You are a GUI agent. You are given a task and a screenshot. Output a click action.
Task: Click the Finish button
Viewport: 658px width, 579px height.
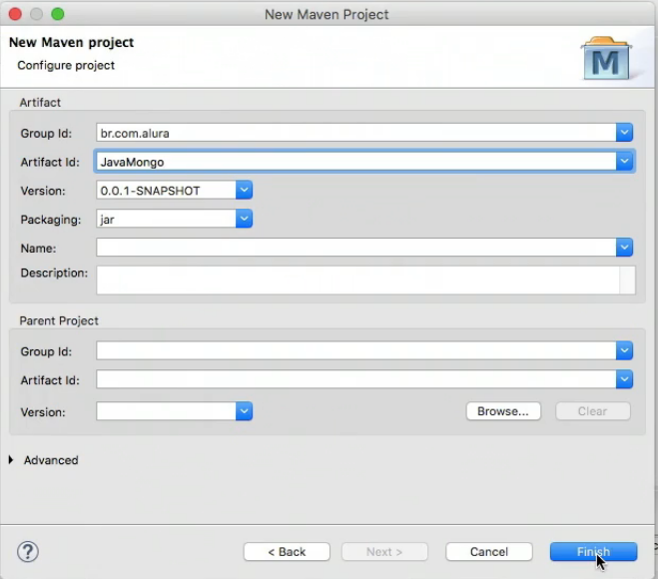[593, 551]
